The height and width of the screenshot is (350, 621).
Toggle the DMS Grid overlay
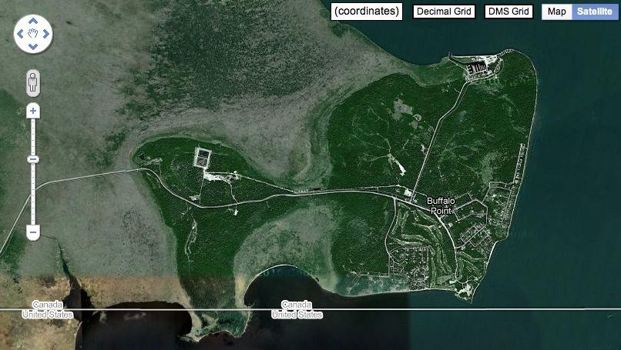click(509, 12)
